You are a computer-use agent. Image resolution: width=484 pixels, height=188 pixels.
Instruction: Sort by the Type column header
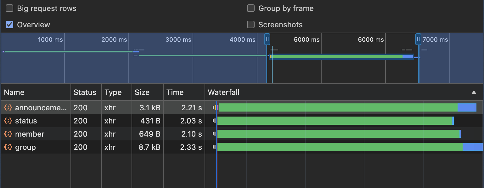pyautogui.click(x=113, y=92)
